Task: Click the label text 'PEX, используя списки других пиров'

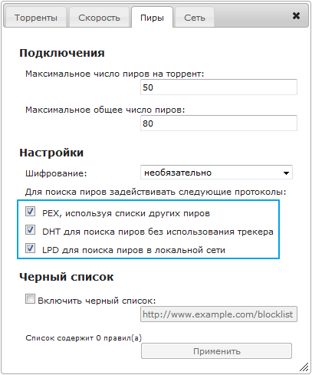Action: pyautogui.click(x=126, y=213)
